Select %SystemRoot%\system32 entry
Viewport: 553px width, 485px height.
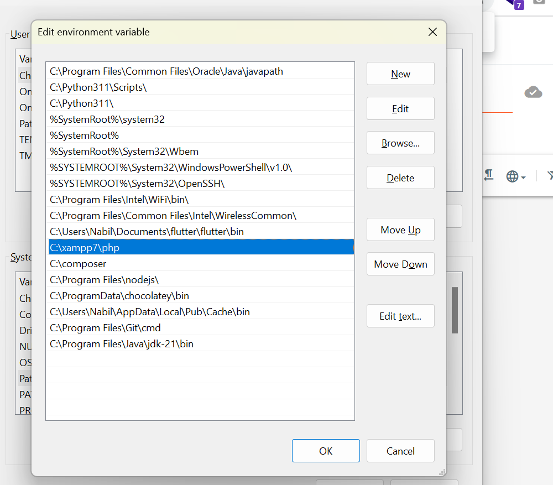point(201,119)
